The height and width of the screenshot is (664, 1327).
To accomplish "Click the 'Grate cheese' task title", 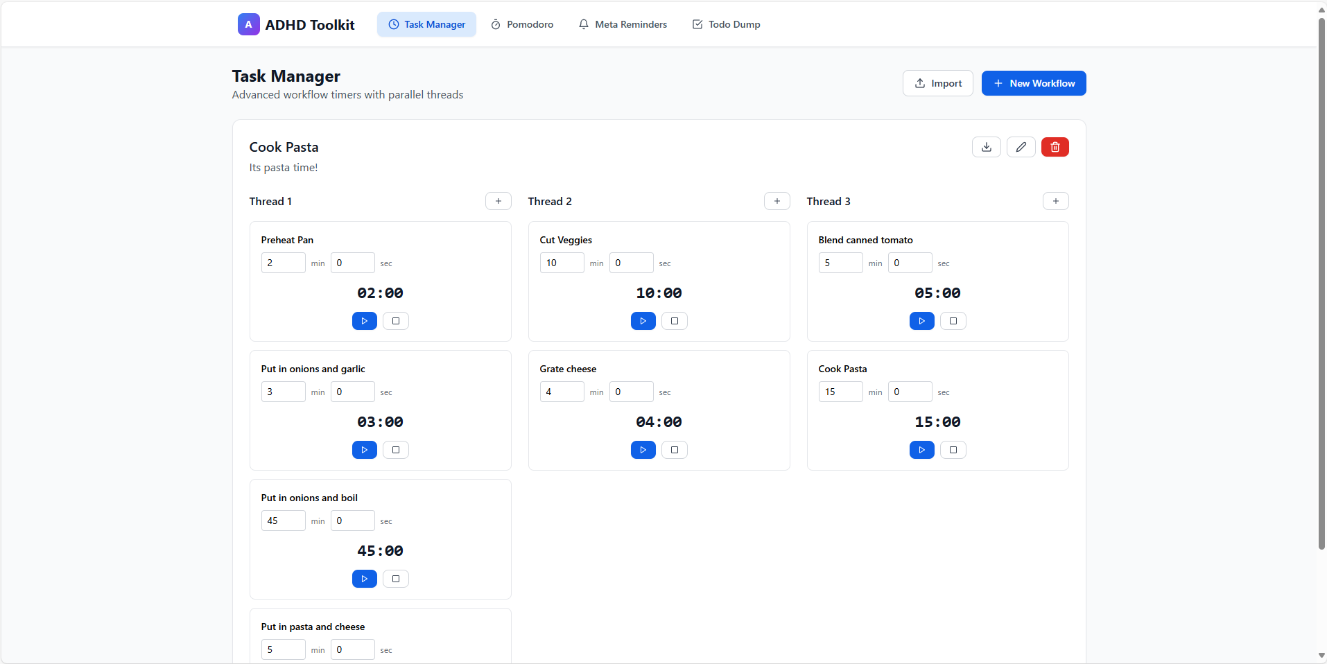I will (x=568, y=369).
